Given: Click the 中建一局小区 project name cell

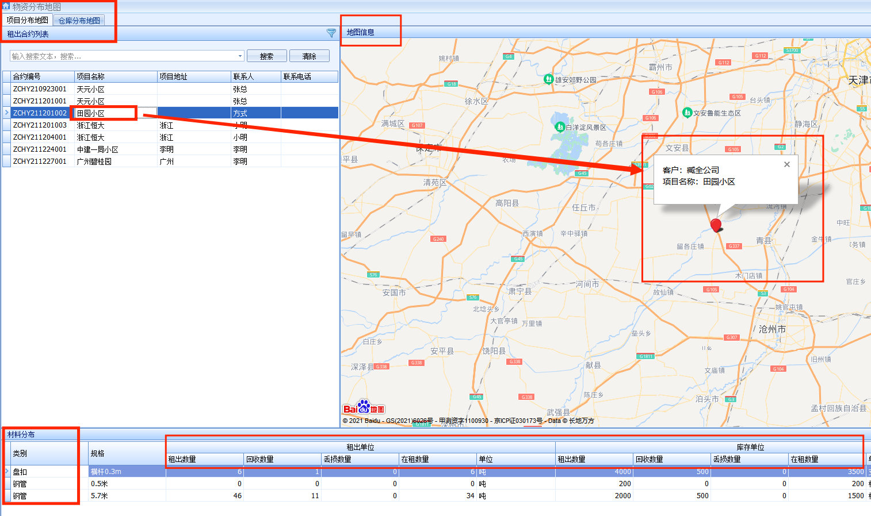Looking at the screenshot, I should click(116, 149).
